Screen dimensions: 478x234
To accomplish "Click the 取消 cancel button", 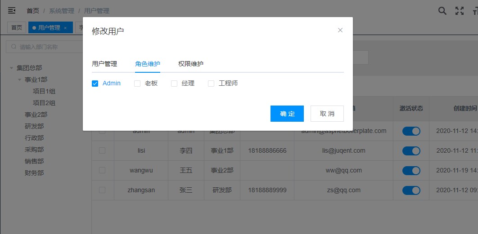I will coord(327,114).
